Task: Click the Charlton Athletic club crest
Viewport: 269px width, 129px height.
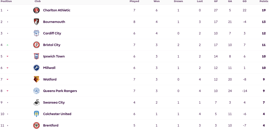Action: pos(36,10)
